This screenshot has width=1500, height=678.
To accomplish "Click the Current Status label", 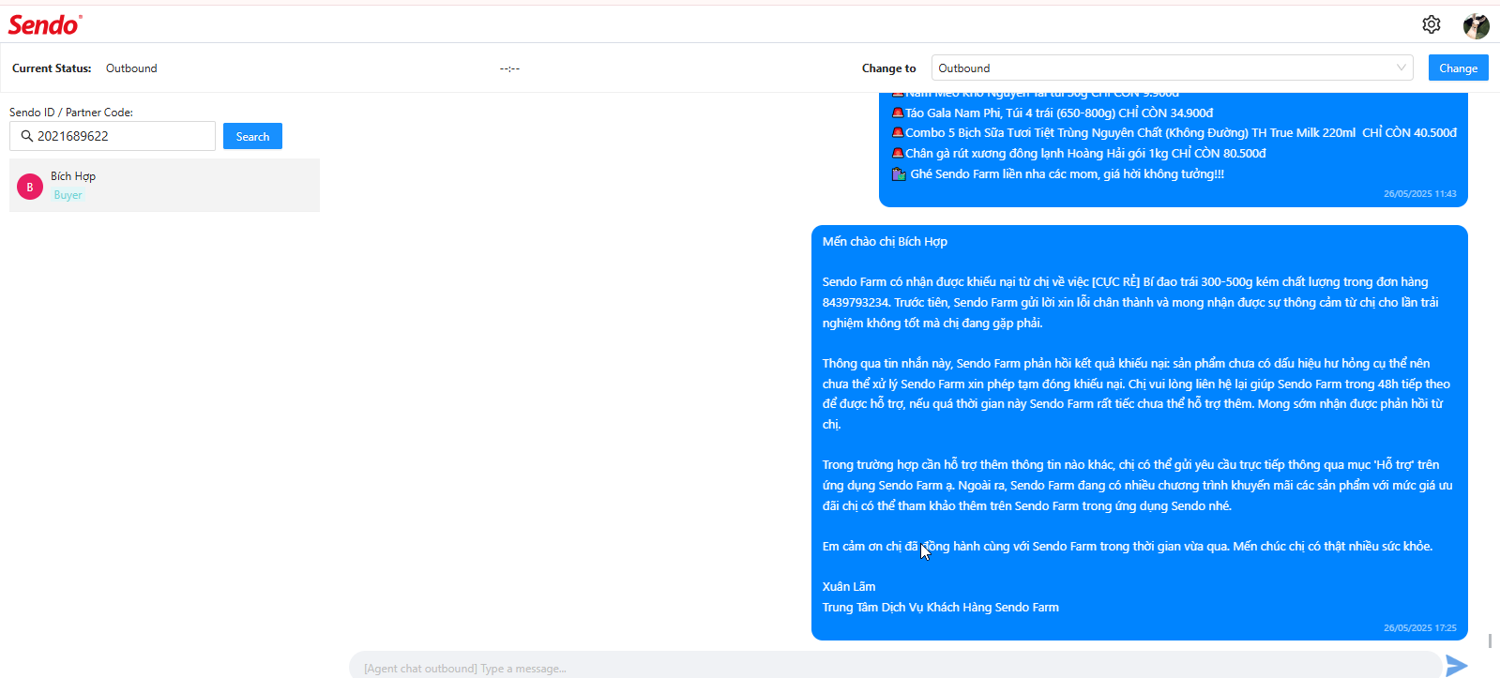I will (x=52, y=68).
